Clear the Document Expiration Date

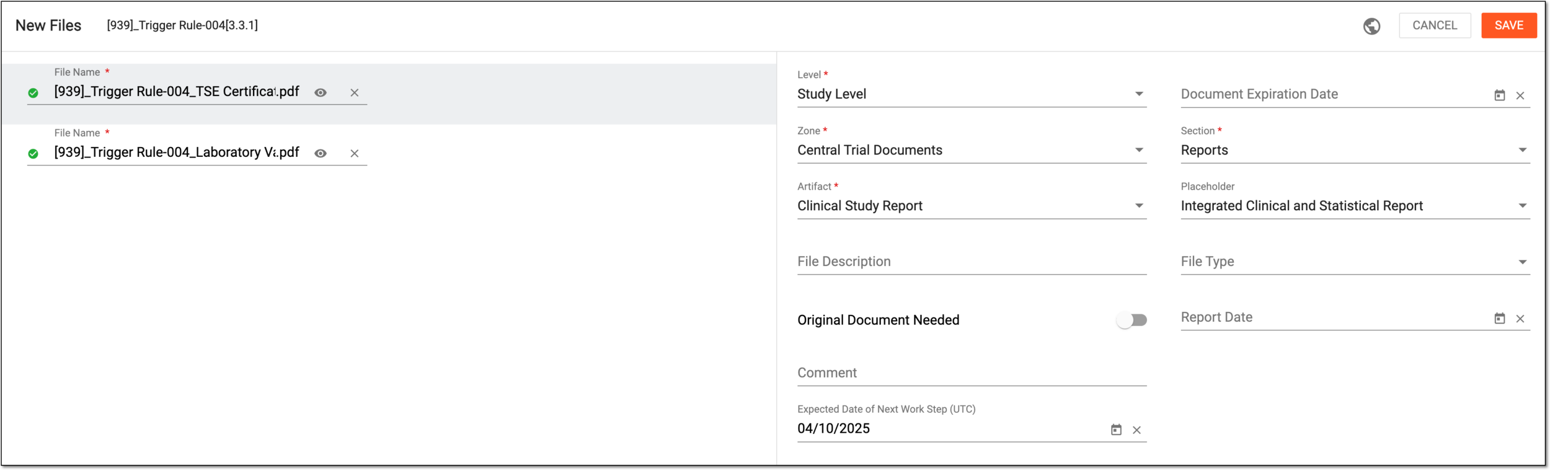click(x=1520, y=95)
